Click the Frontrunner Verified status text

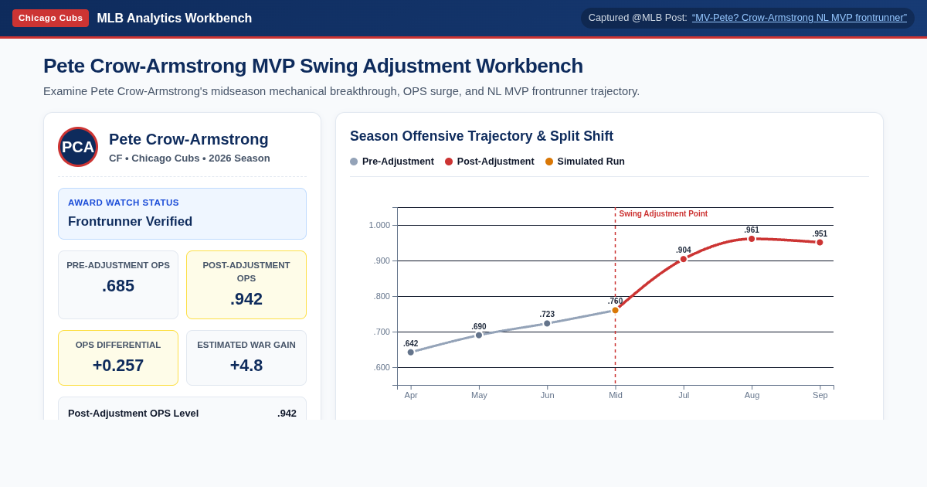pos(130,222)
